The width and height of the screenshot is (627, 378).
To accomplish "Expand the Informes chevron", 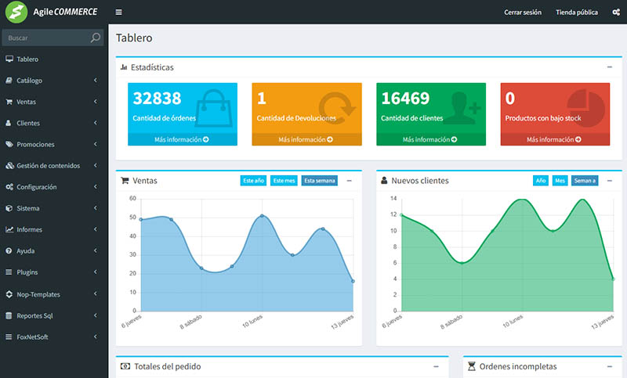I will tap(95, 229).
